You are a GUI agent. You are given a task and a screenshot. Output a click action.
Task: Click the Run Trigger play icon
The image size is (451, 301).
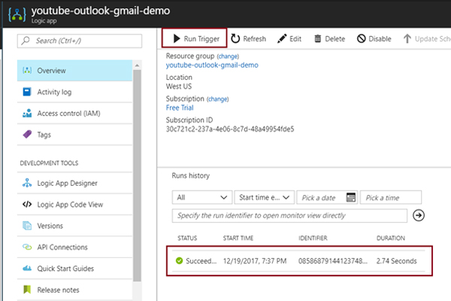(176, 39)
